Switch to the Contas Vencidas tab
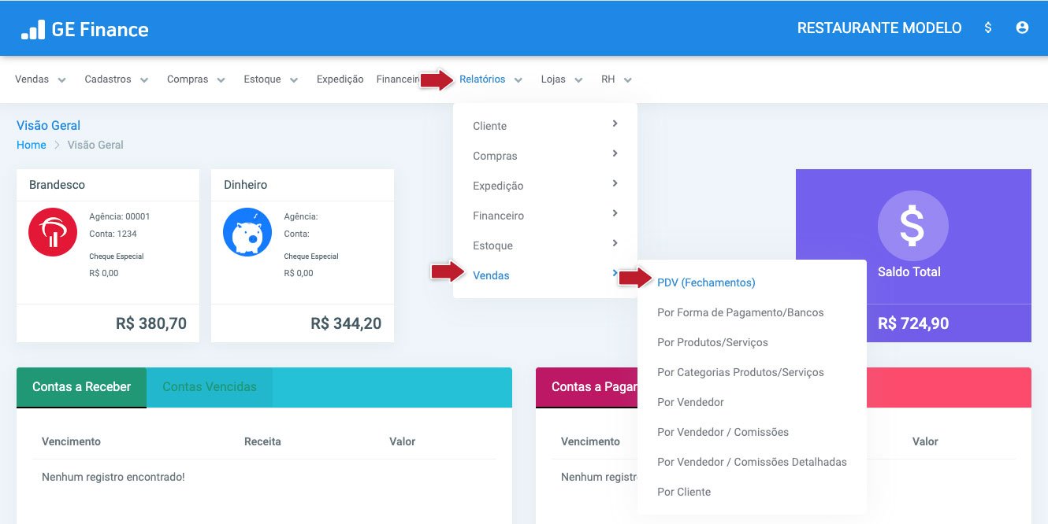 (209, 387)
